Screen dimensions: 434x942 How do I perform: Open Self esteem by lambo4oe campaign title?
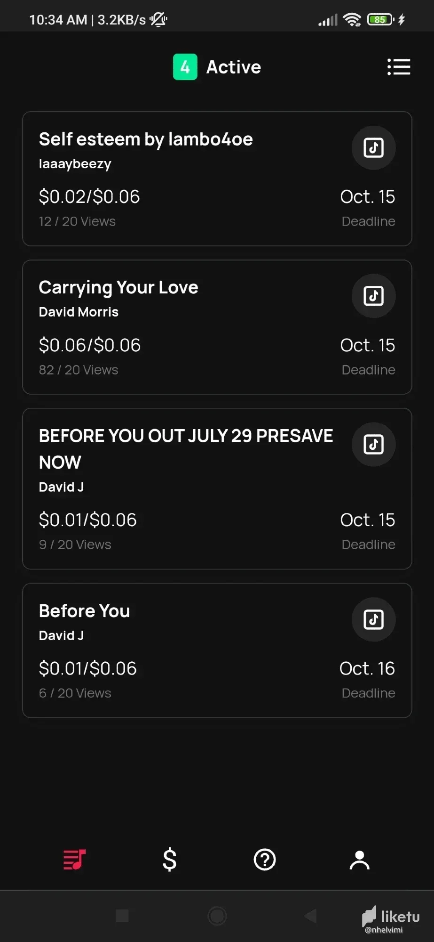click(x=146, y=139)
